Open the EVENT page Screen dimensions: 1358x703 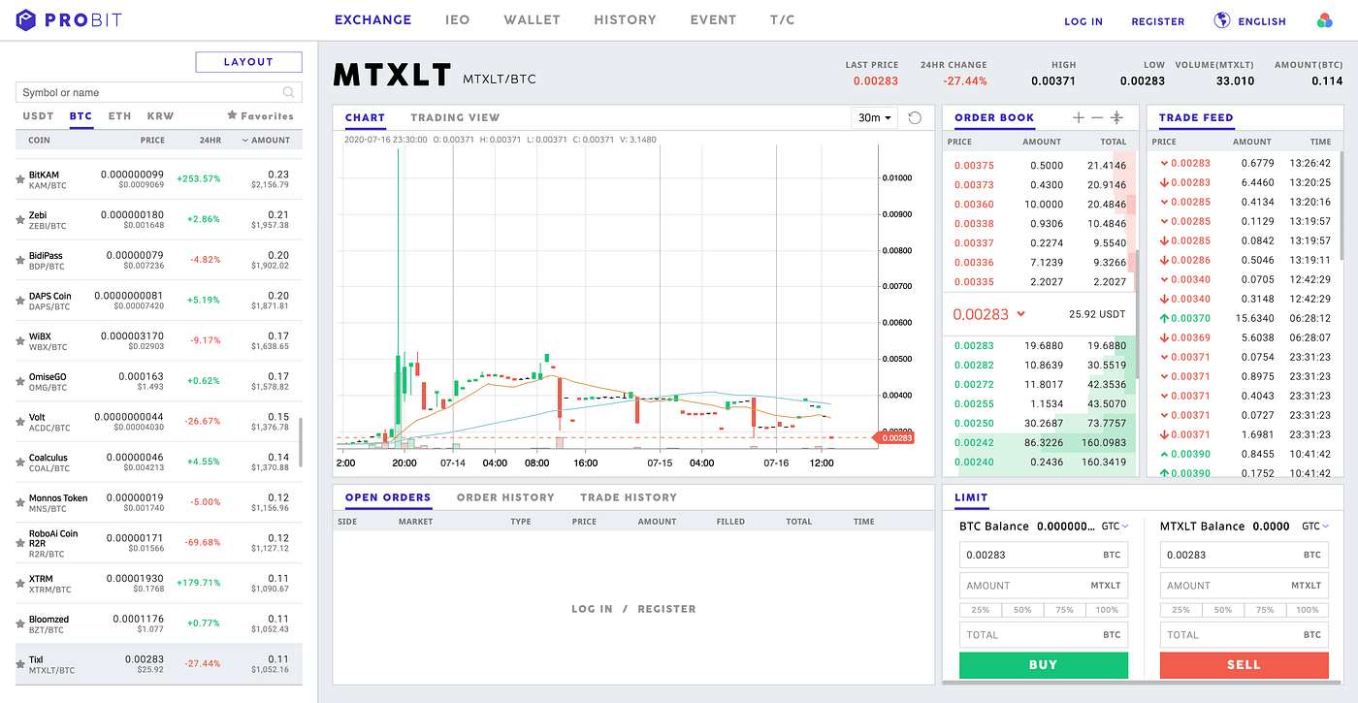click(x=714, y=19)
